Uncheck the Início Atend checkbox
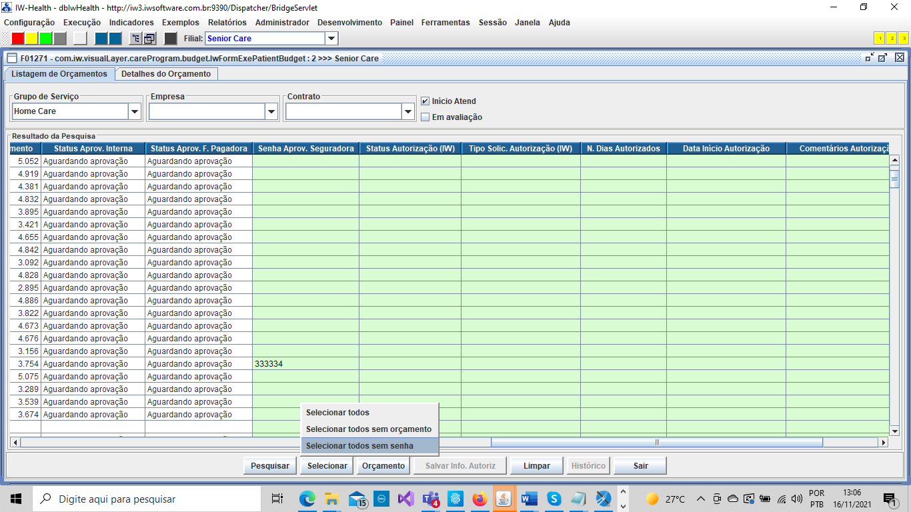This screenshot has width=911, height=512. tap(425, 101)
